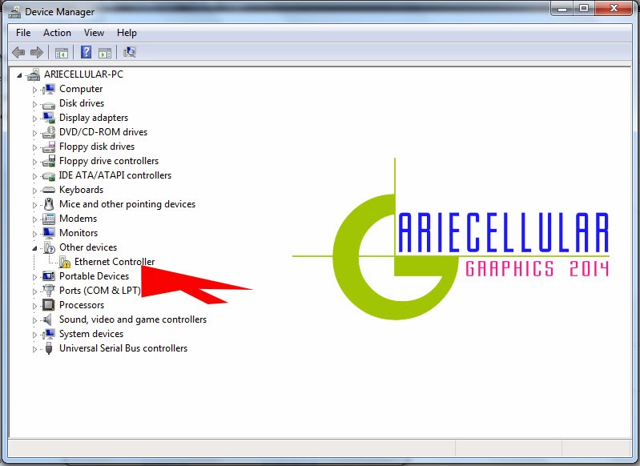
Task: Expand Sound, video and game controllers arrow
Action: (x=34, y=320)
